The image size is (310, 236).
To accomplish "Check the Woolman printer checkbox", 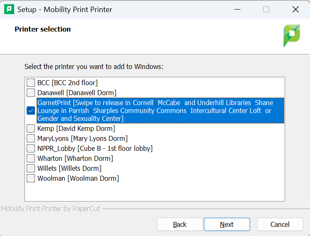I will (x=31, y=178).
